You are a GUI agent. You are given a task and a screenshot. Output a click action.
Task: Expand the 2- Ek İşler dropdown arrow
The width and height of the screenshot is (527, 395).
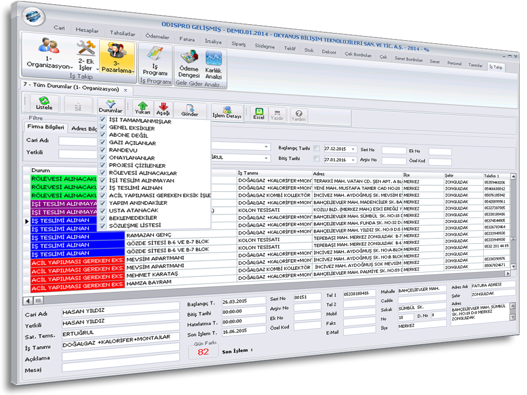click(97, 69)
